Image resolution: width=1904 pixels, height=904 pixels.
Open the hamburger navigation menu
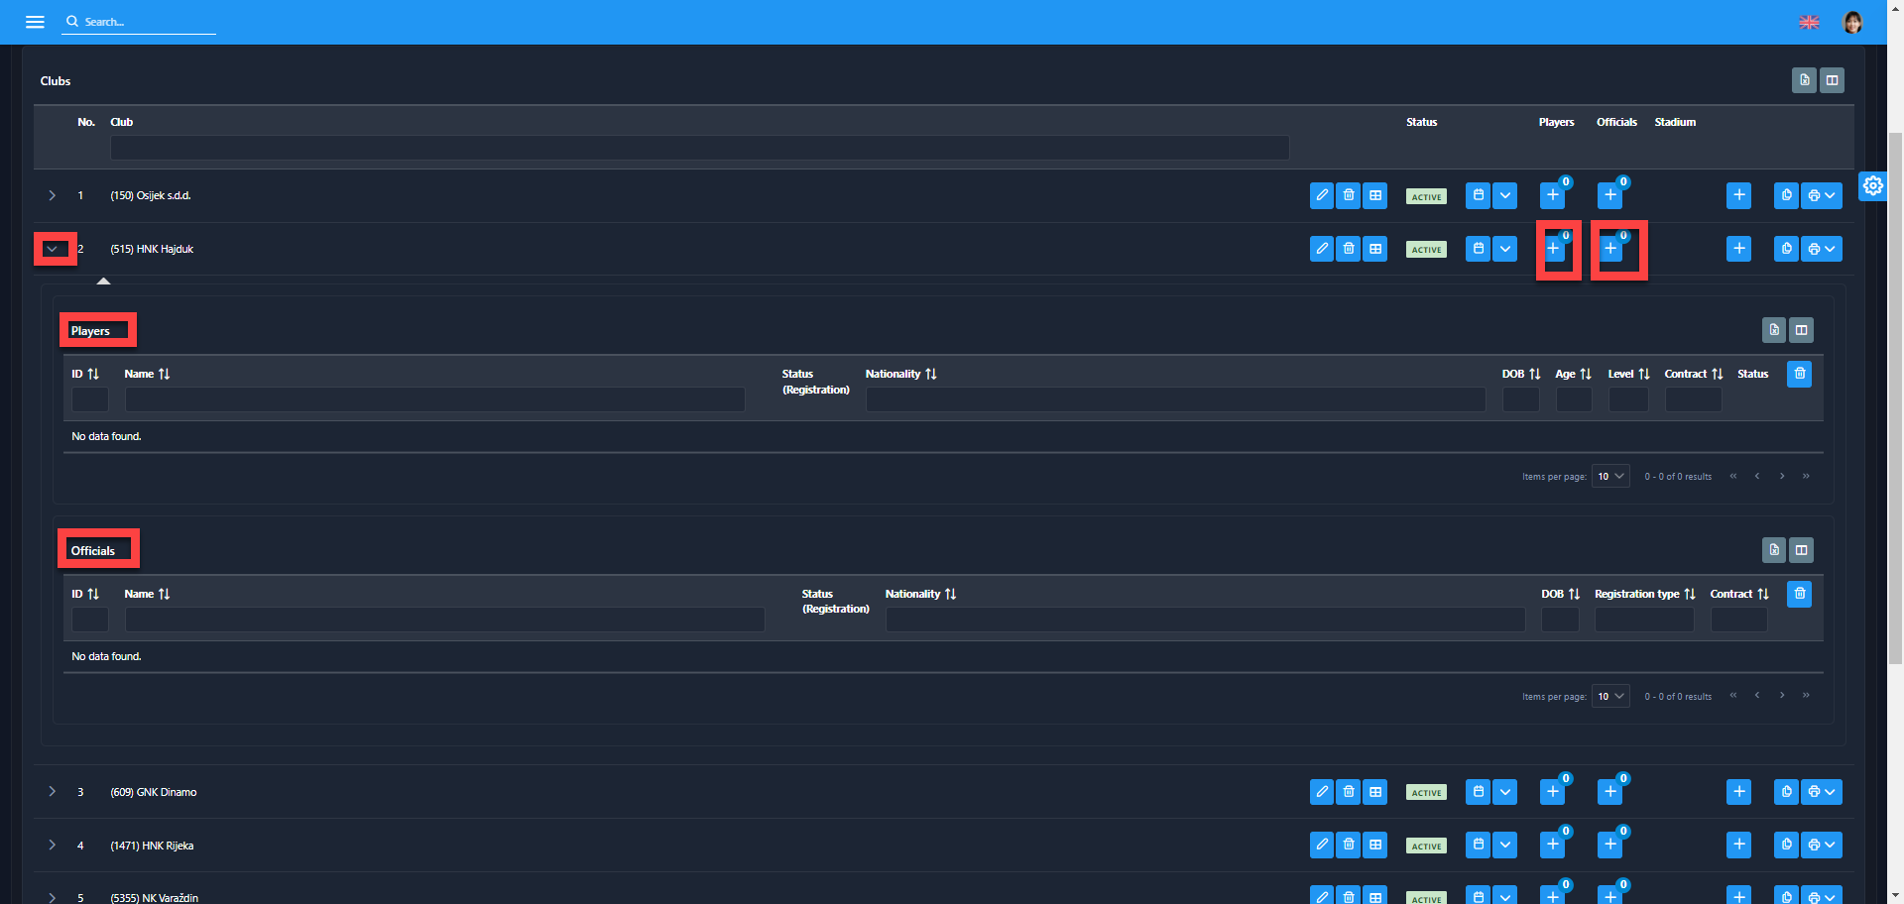pos(35,22)
